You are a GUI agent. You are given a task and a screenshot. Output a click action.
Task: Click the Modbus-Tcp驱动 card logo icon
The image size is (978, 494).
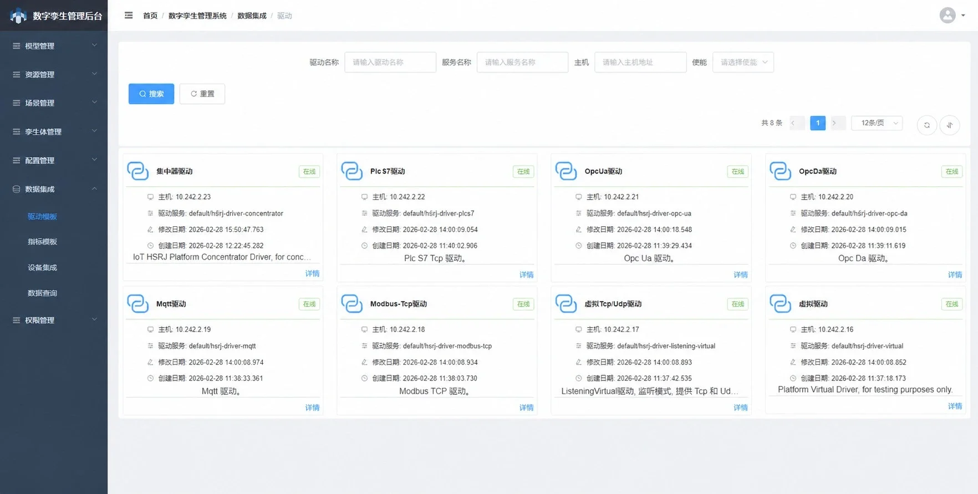point(352,303)
